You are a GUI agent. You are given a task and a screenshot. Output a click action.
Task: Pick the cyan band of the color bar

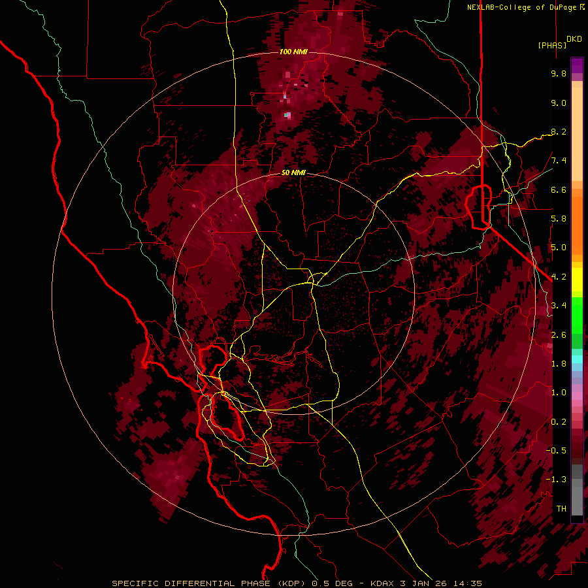pyautogui.click(x=577, y=359)
